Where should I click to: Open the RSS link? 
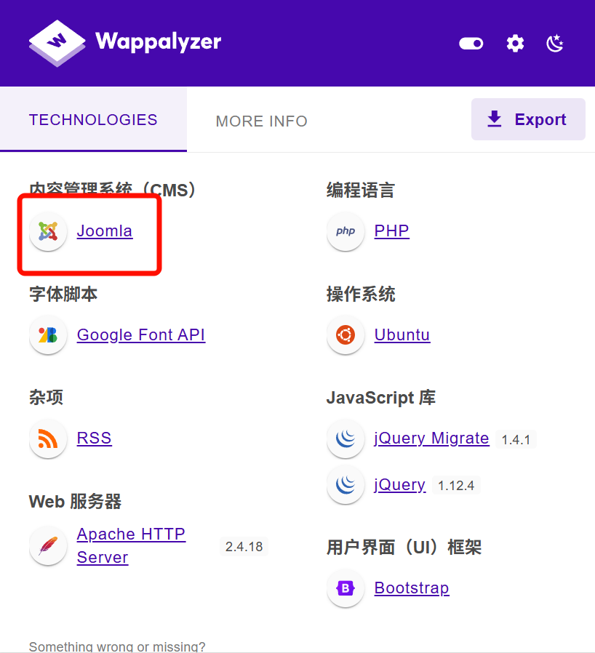click(94, 438)
